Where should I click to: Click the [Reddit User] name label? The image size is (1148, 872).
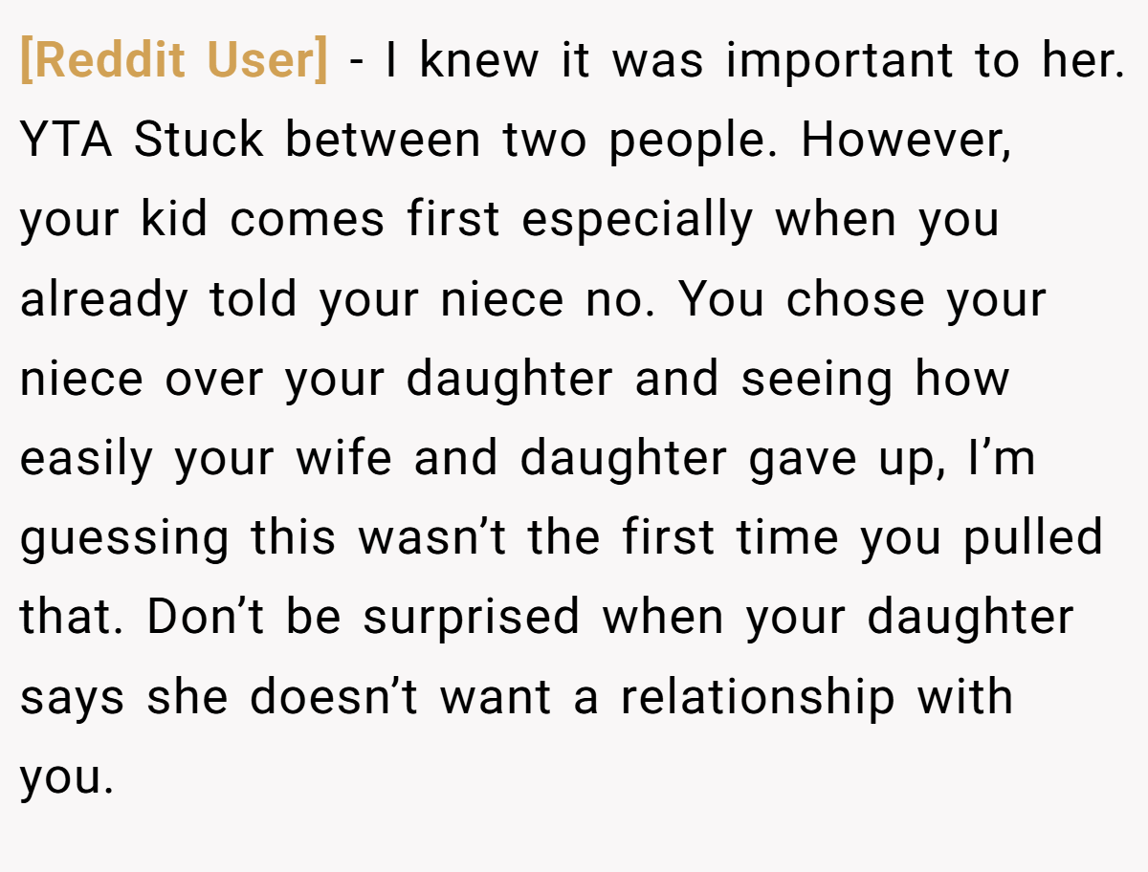pos(174,61)
